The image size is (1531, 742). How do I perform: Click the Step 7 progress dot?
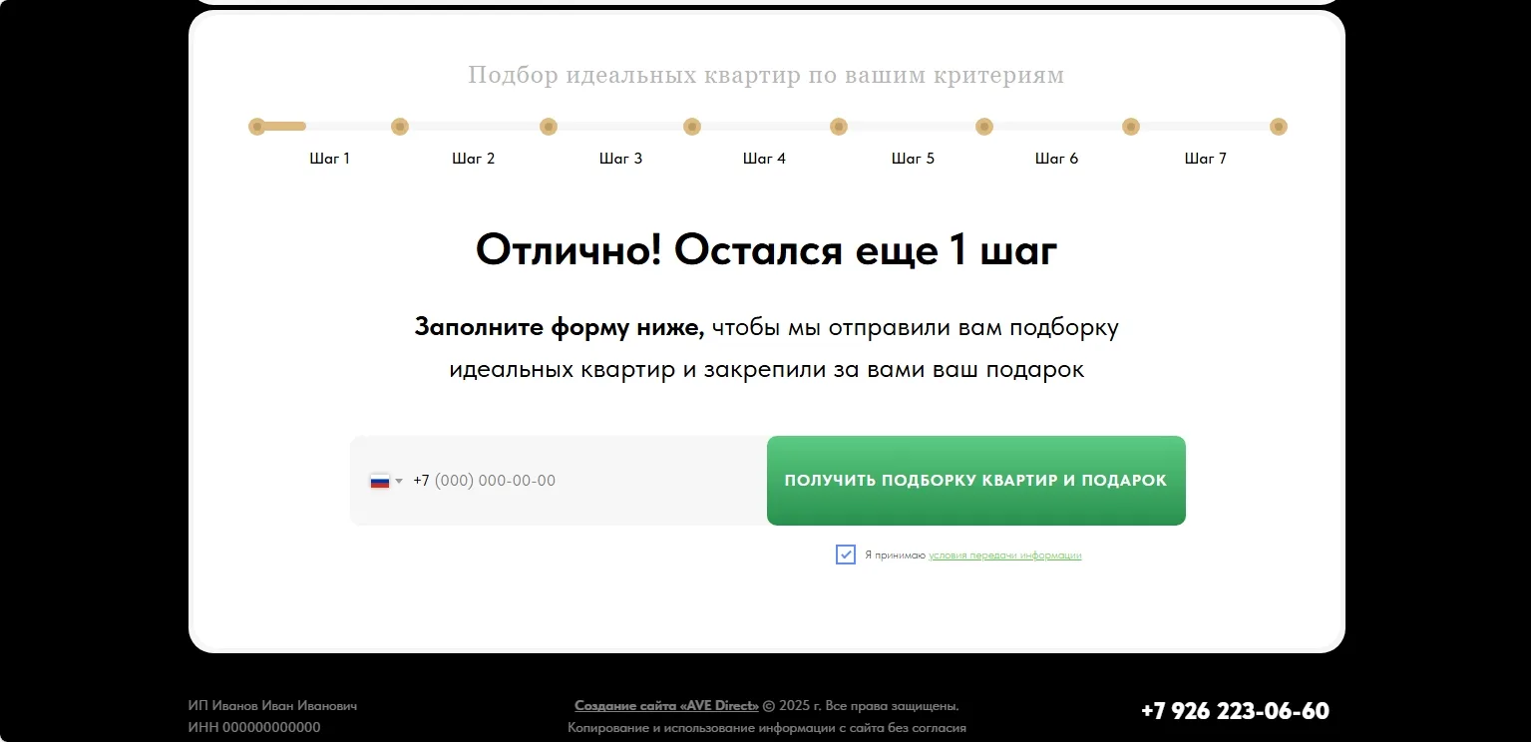click(1131, 127)
